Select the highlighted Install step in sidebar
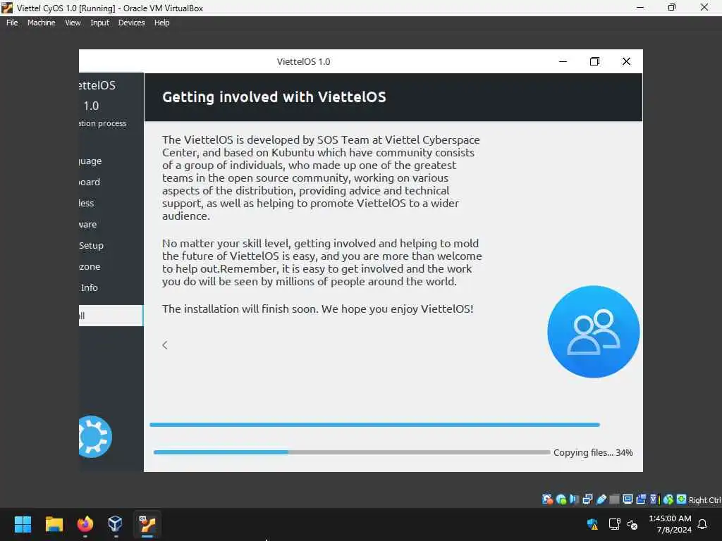Viewport: 722px width, 541px height. (x=111, y=316)
